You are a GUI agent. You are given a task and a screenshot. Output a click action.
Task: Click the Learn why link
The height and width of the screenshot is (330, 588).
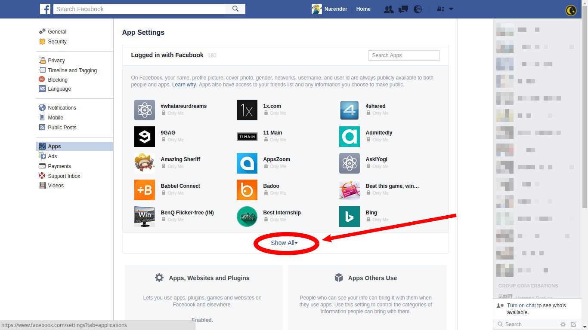pos(184,85)
